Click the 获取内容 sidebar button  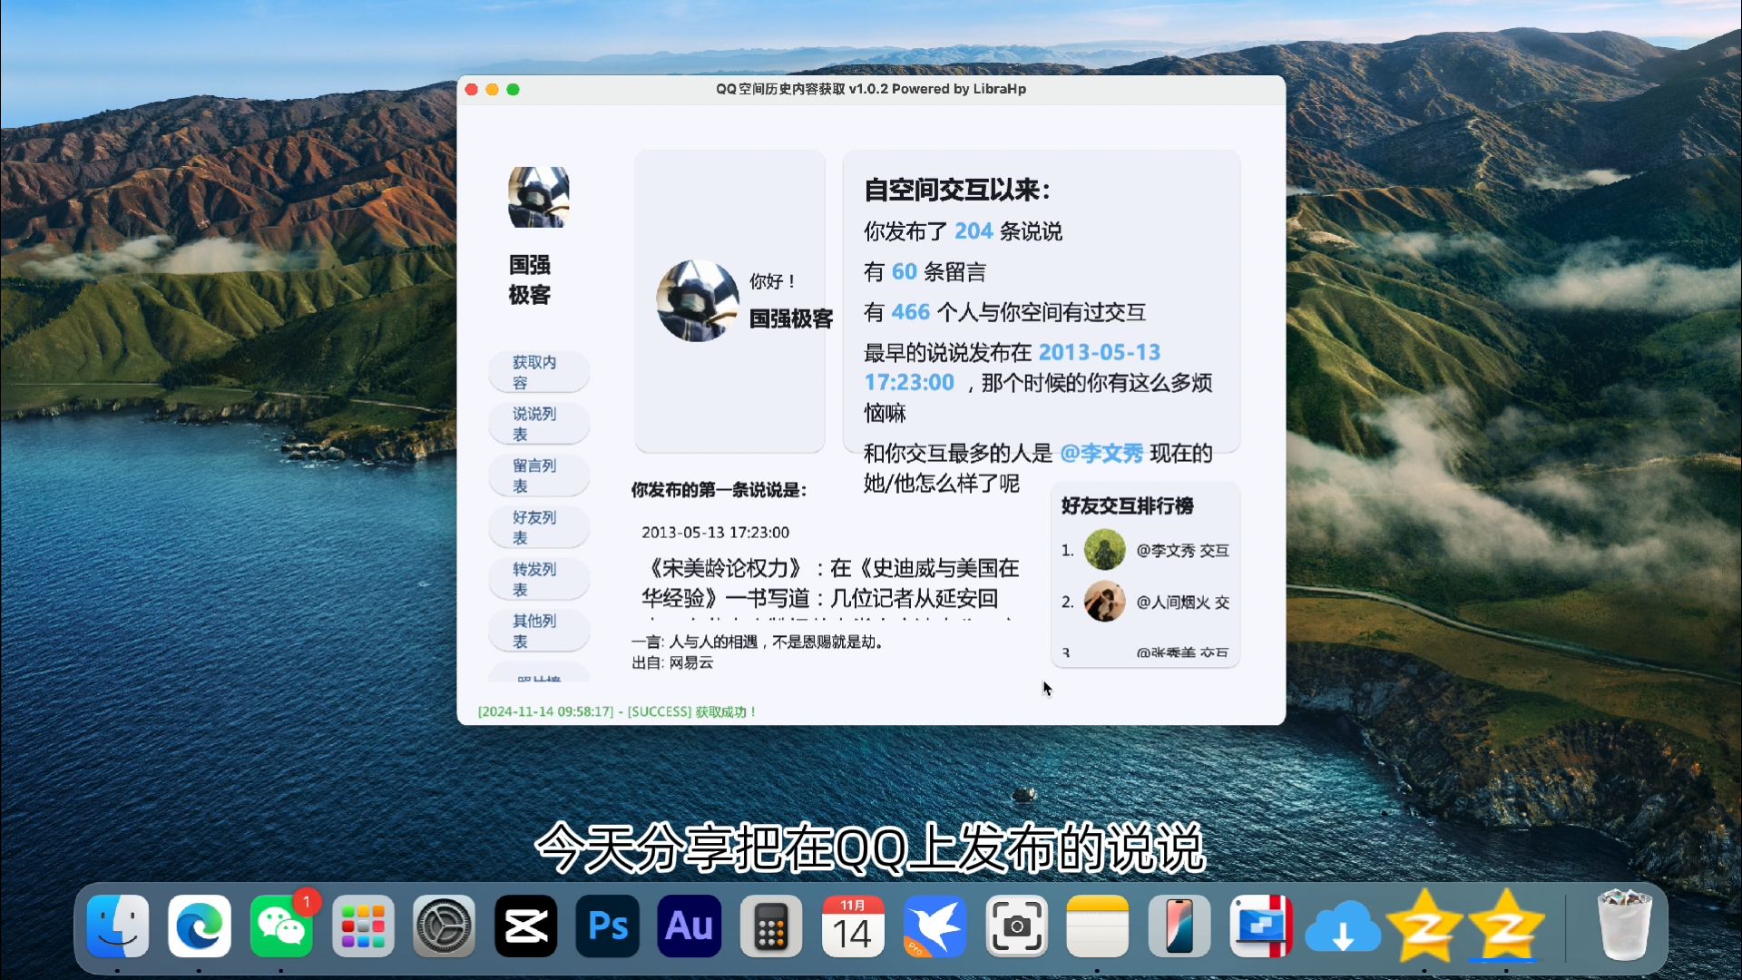click(539, 372)
